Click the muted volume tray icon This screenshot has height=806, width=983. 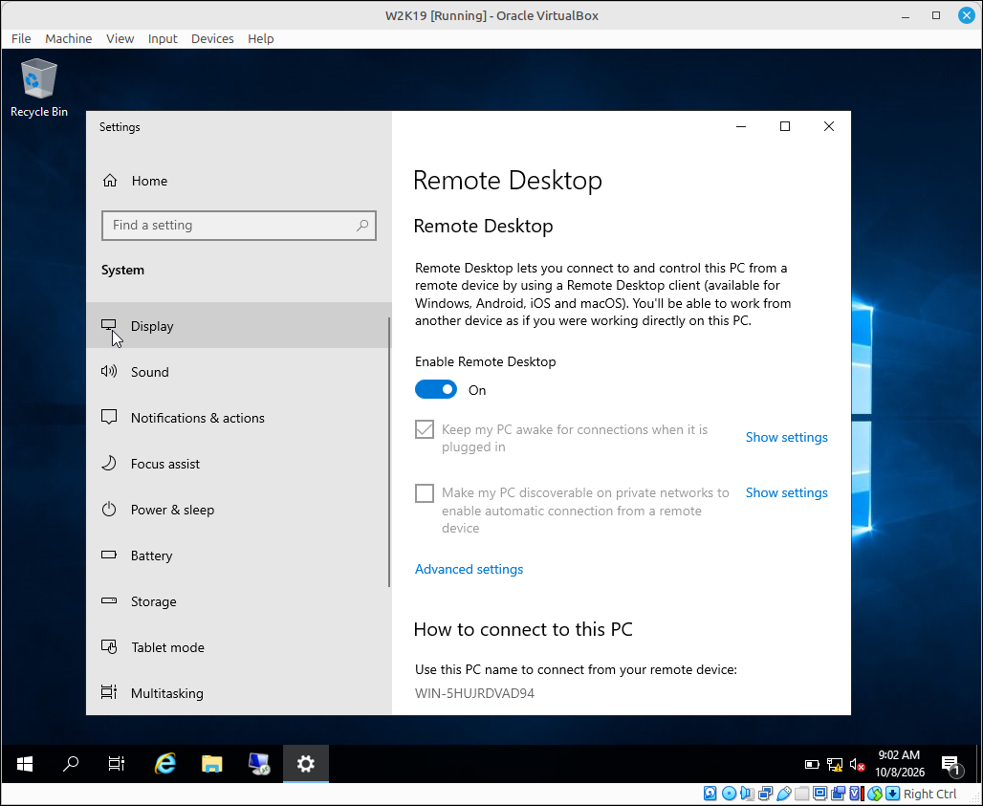pos(857,765)
